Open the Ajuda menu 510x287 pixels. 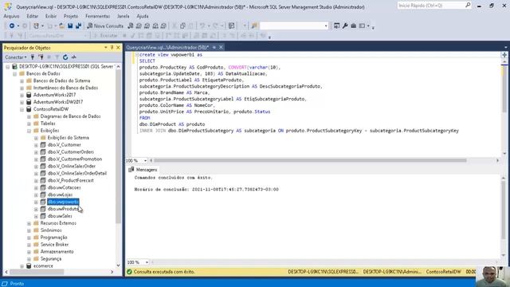[x=143, y=16]
